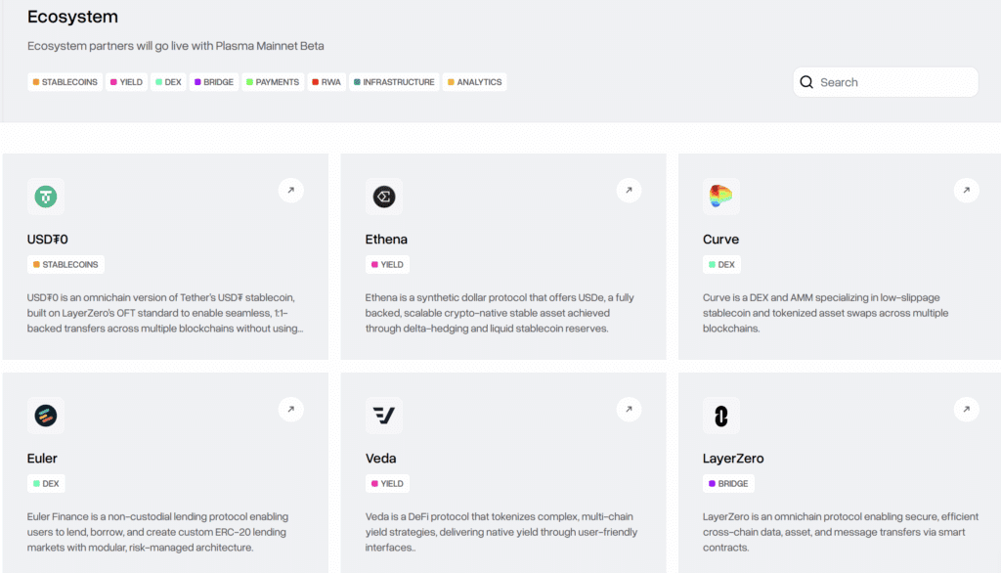
Task: Click the LayerZero omnichain protocol description
Action: coord(841,532)
